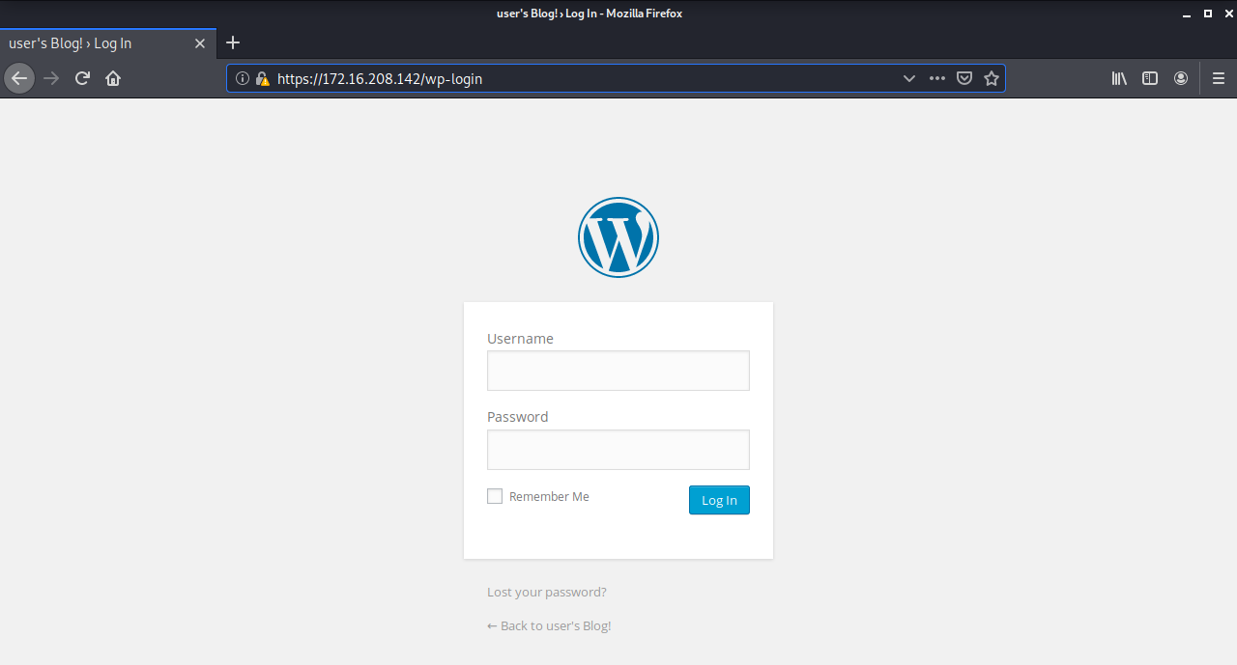Image resolution: width=1237 pixels, height=665 pixels.
Task: Click the WordPress logo
Action: [x=618, y=237]
